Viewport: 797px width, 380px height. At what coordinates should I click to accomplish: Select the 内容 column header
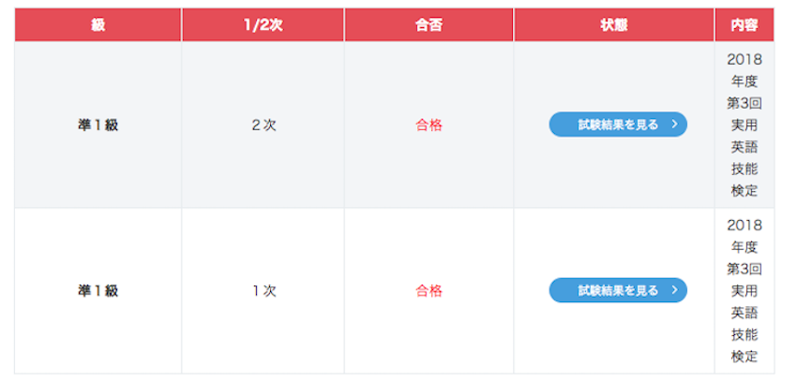click(x=744, y=25)
